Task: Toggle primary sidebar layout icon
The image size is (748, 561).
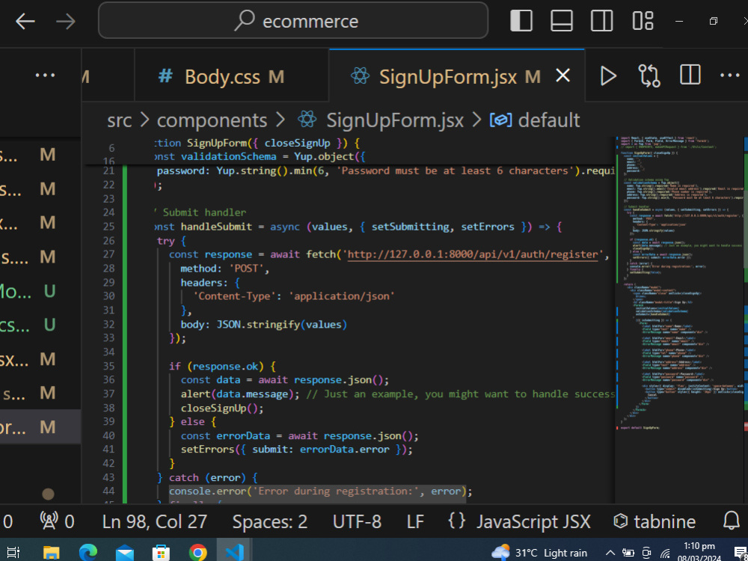Action: coord(521,21)
